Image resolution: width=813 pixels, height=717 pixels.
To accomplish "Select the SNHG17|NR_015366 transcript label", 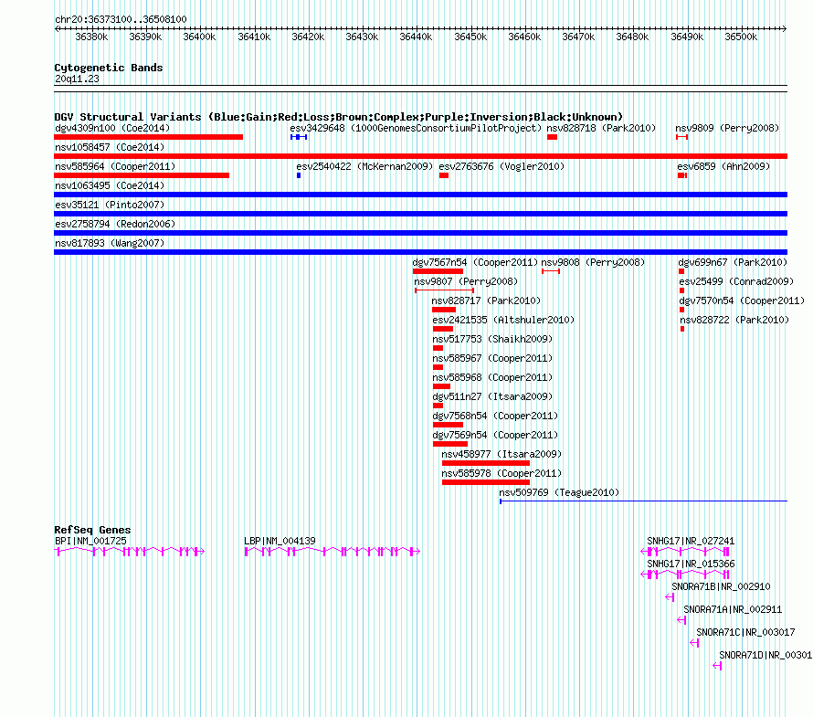I will pos(691,564).
